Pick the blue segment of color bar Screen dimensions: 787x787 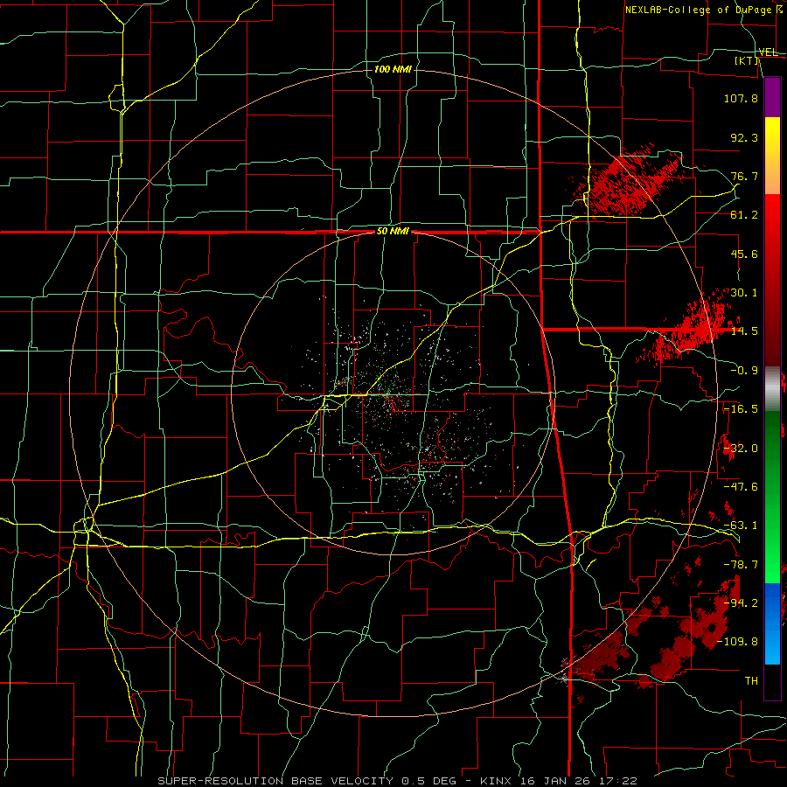coord(772,623)
